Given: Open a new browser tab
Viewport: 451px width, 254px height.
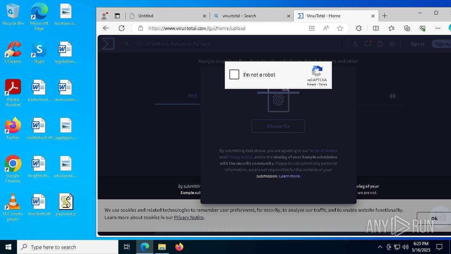Looking at the screenshot, I should pyautogui.click(x=384, y=16).
